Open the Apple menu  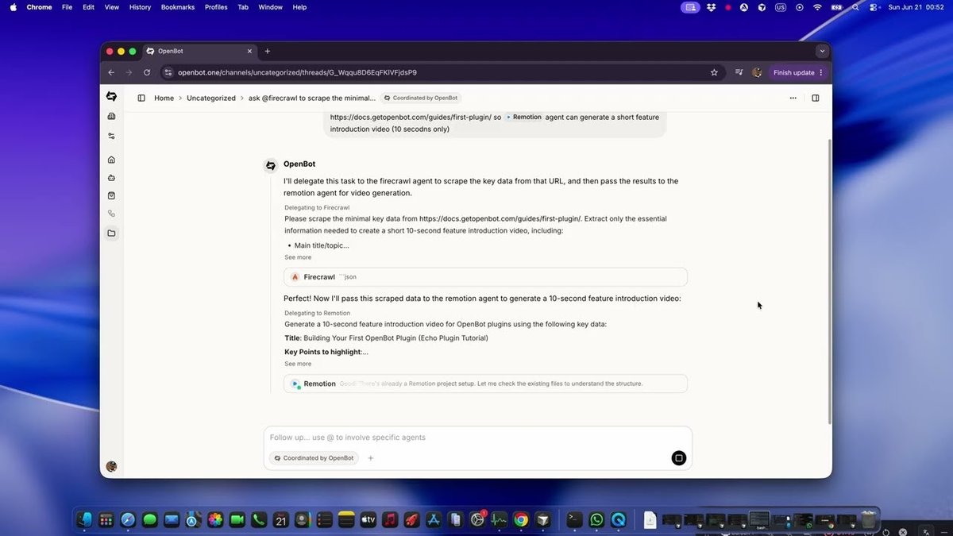click(14, 7)
